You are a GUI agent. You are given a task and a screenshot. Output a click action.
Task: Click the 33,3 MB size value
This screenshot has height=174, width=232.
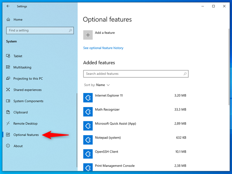click(x=180, y=109)
